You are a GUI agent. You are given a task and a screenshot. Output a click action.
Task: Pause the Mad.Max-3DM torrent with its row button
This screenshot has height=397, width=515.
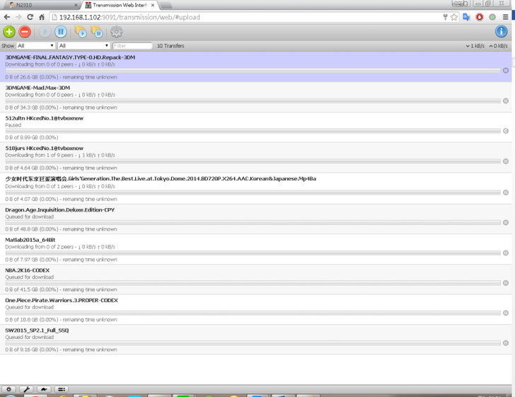506,101
